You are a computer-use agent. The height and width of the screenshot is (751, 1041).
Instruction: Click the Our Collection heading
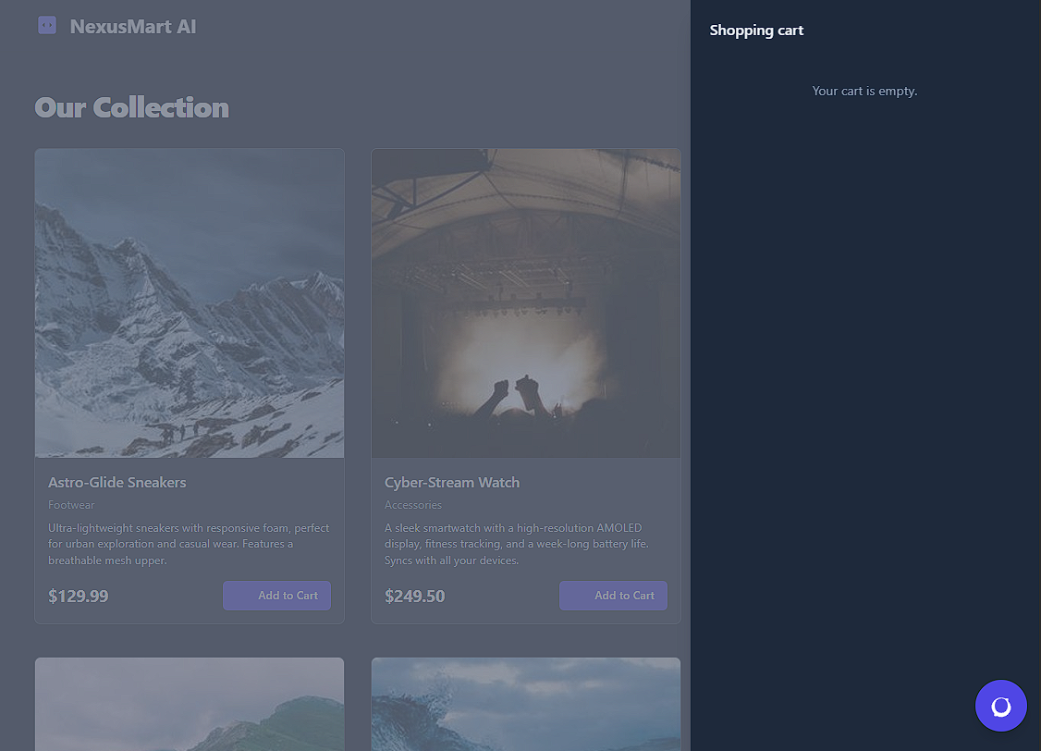pos(132,107)
